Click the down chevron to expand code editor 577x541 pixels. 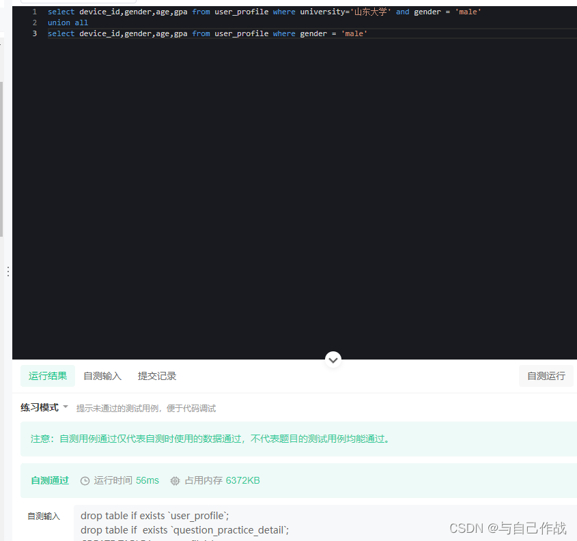333,360
